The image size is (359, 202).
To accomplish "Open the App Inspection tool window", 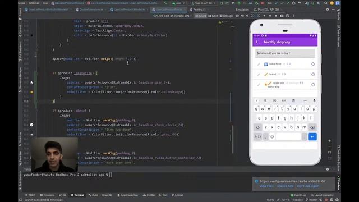I will [x=127, y=195].
